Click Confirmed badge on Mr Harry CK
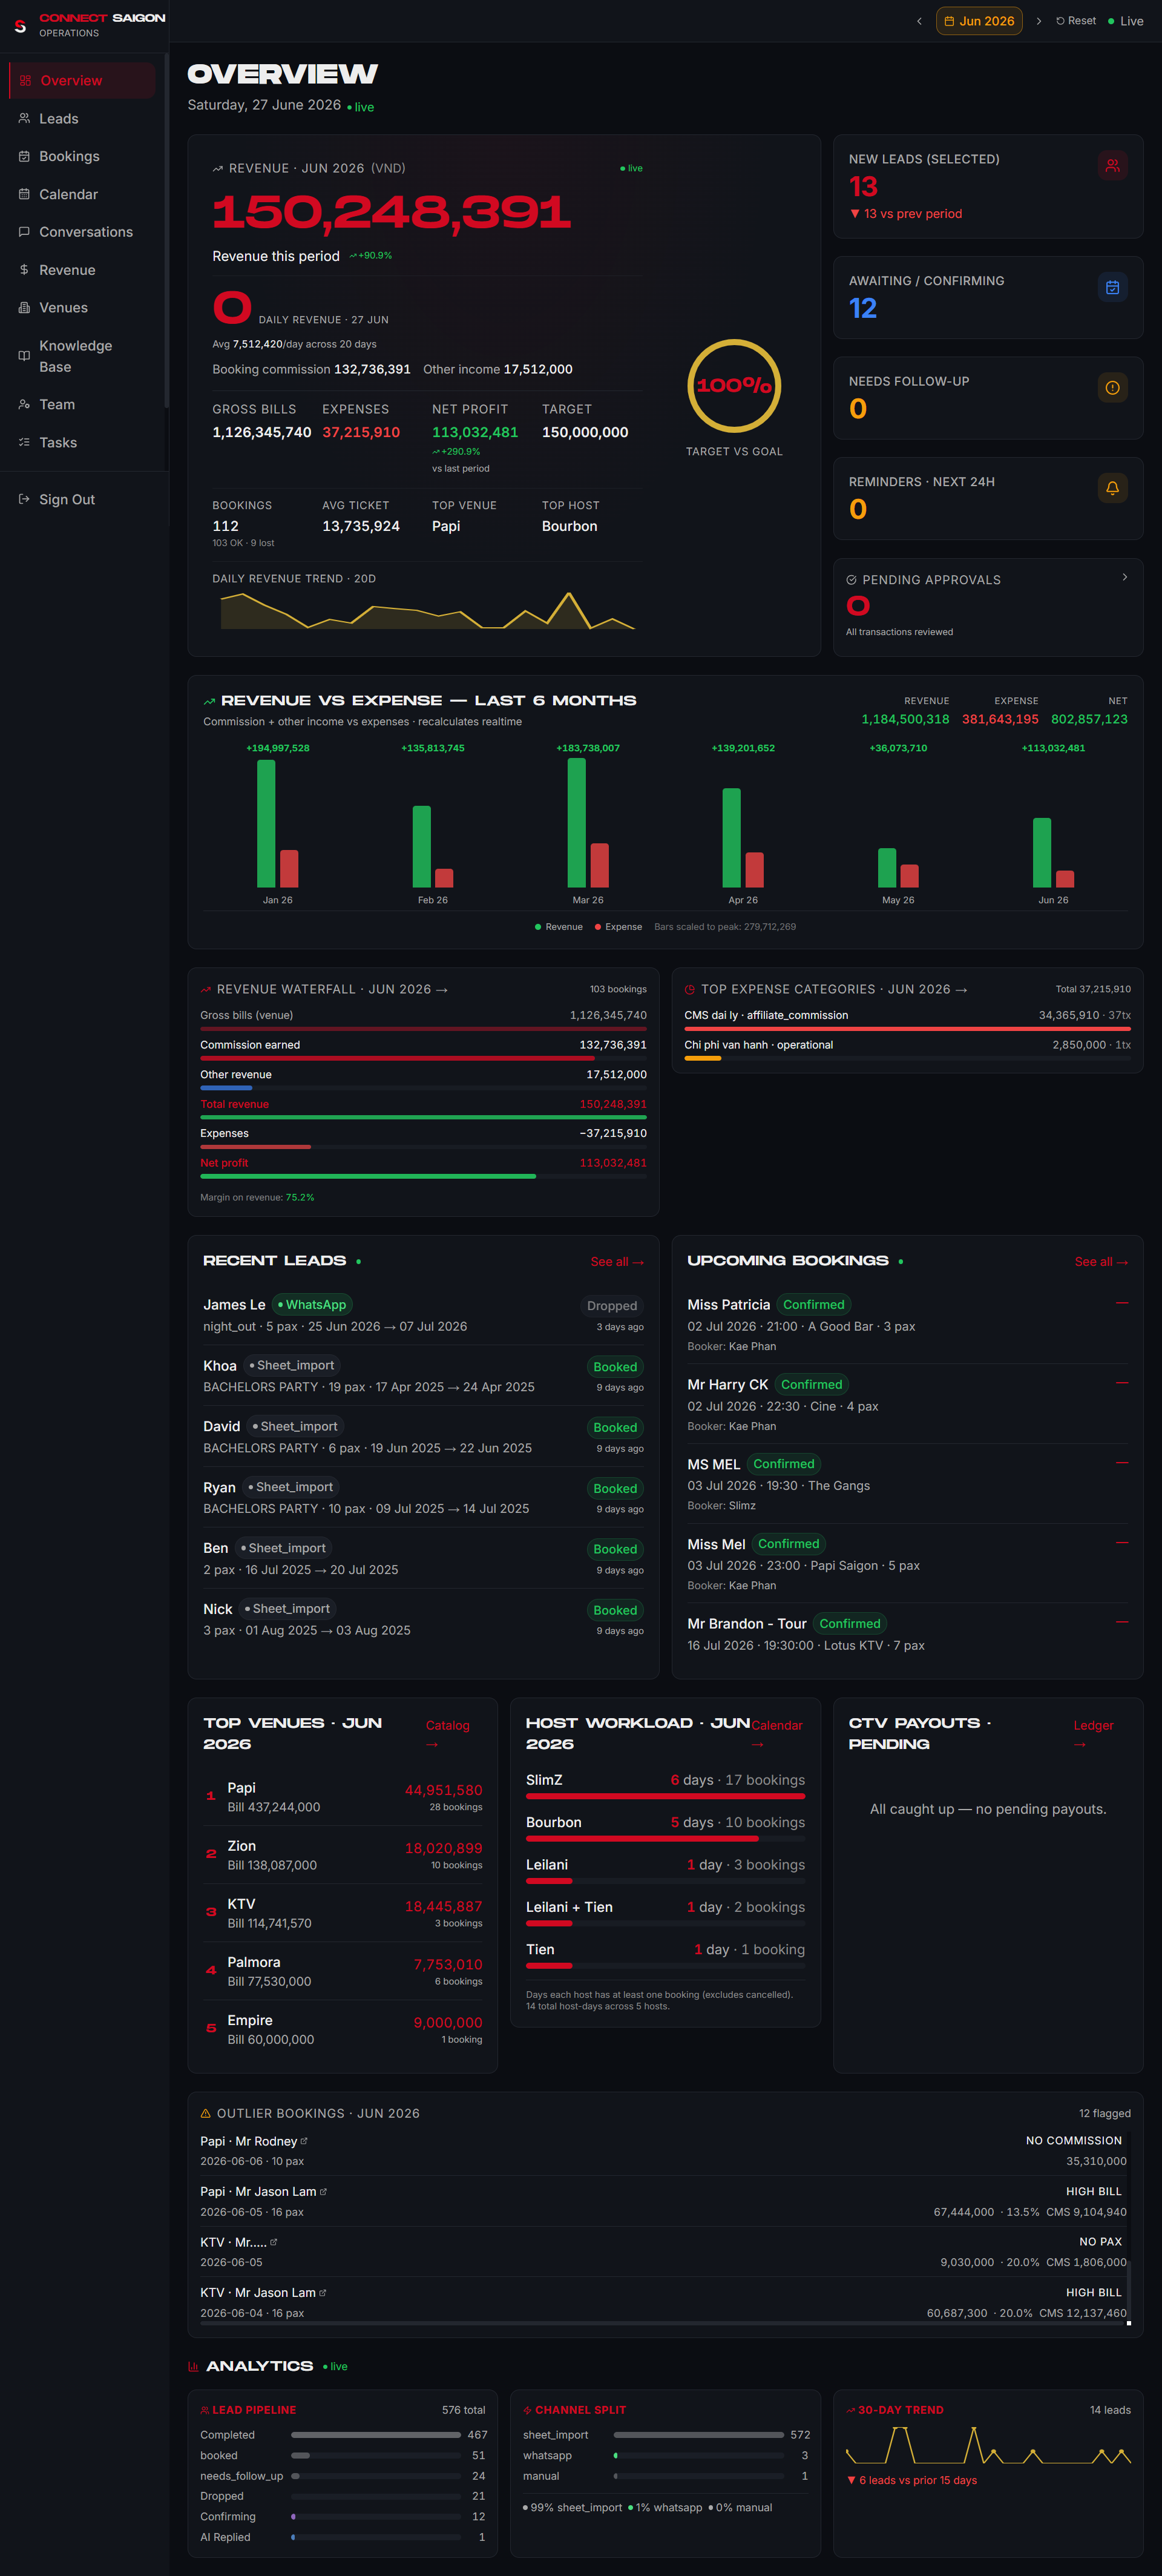This screenshot has width=1162, height=2576. [x=811, y=1385]
